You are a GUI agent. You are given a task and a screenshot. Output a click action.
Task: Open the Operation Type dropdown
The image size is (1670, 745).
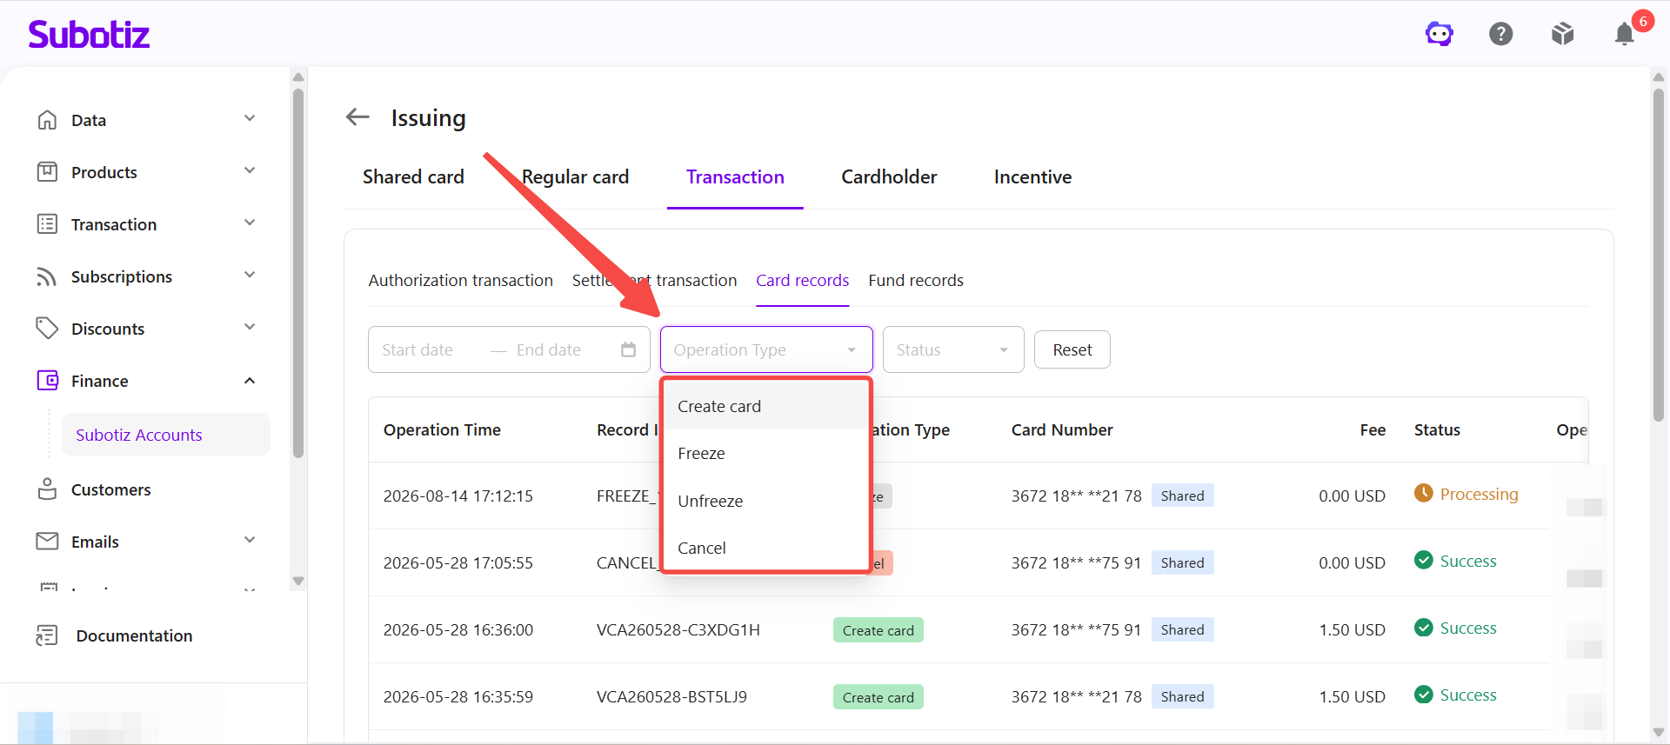point(766,349)
